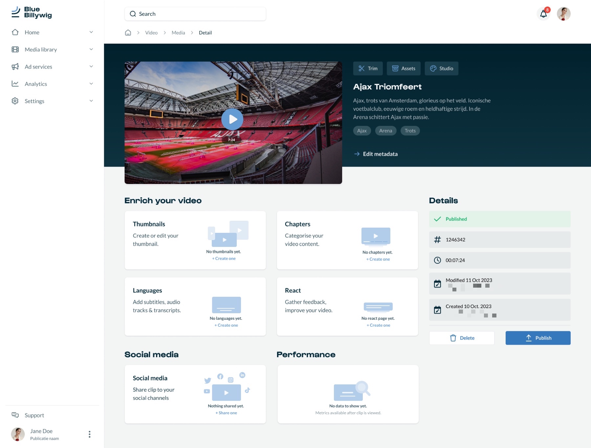
Task: Launch Studio
Action: [x=441, y=69]
